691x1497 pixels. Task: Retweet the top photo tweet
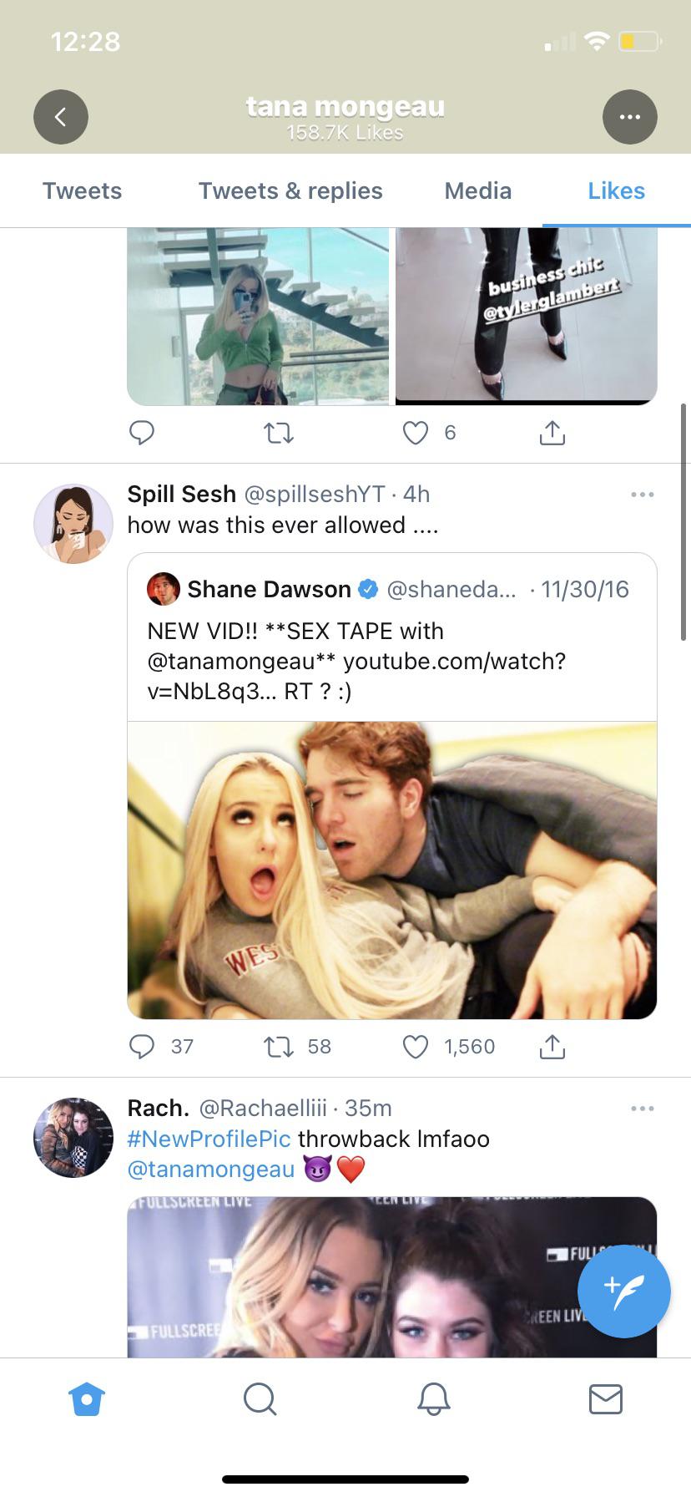tap(278, 433)
